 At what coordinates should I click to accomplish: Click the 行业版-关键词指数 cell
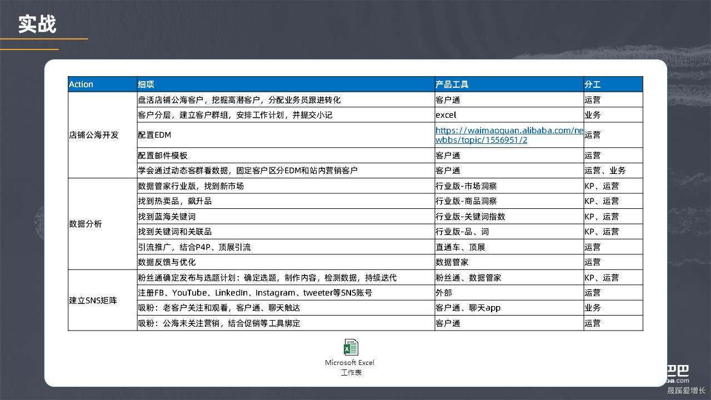tap(509, 217)
